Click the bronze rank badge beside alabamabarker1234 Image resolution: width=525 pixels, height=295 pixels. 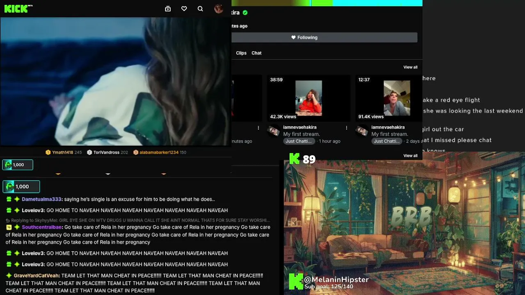coord(136,152)
